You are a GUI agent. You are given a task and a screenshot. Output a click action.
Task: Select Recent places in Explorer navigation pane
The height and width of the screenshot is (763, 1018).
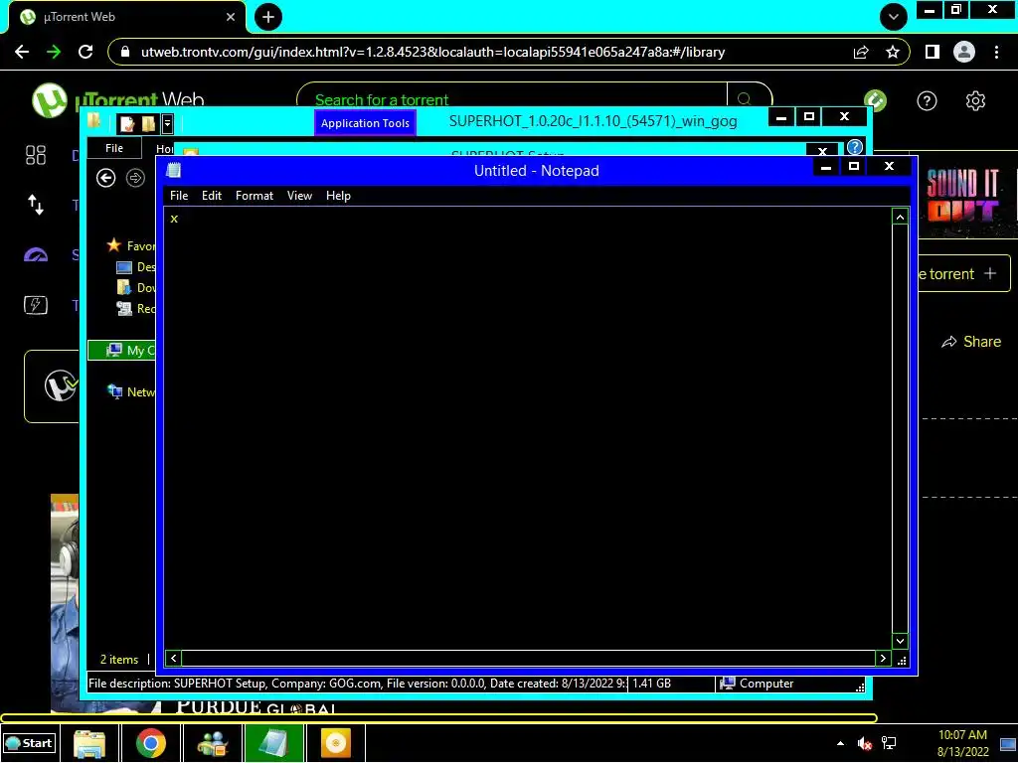click(x=135, y=308)
